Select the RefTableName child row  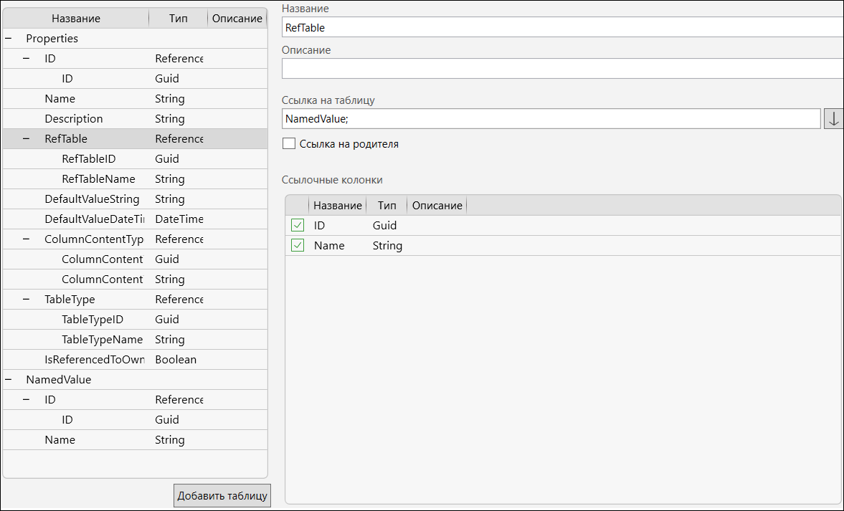(x=98, y=179)
